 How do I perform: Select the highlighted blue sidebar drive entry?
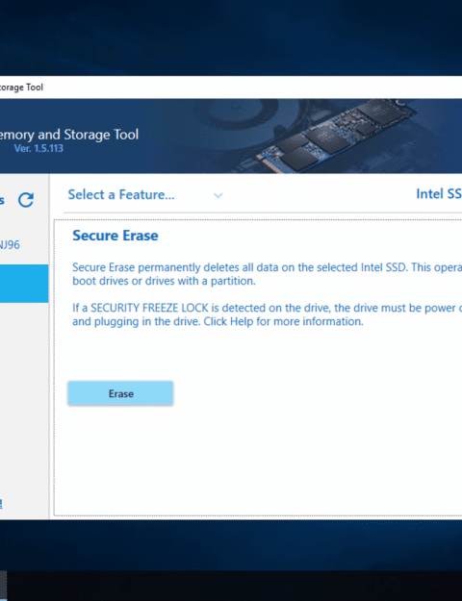[24, 284]
